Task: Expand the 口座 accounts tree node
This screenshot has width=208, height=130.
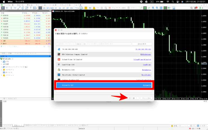Action: click(1, 62)
